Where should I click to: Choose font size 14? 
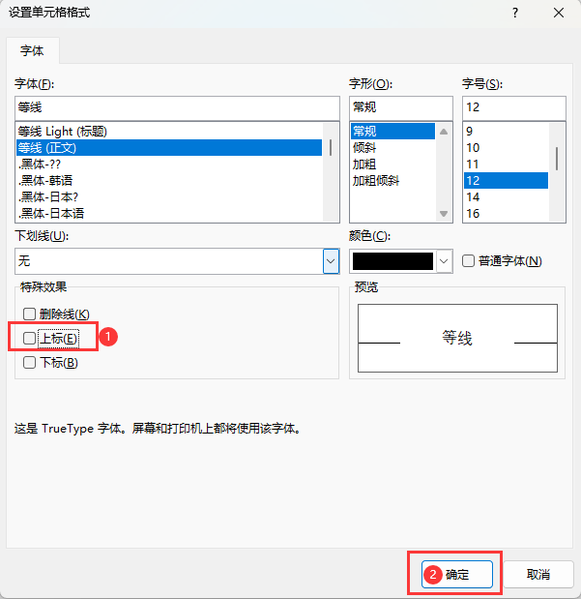click(x=506, y=197)
